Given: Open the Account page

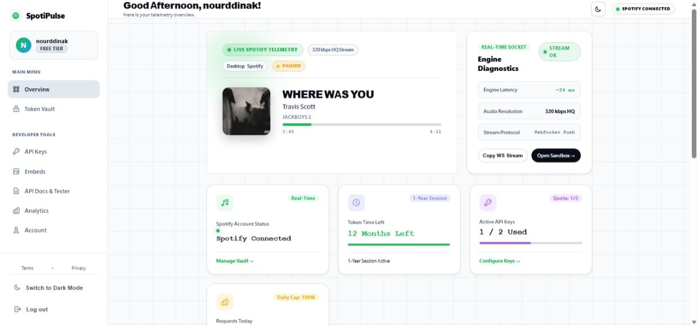Looking at the screenshot, I should (x=53, y=230).
